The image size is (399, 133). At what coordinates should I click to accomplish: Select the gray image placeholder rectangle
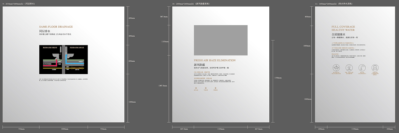pos(221,40)
